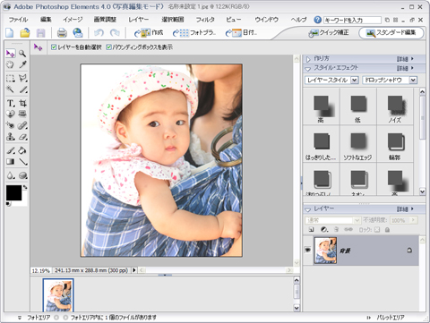Viewport: 430px width, 323px height.
Task: Click the Redo arrow icon
Action: (x=115, y=32)
